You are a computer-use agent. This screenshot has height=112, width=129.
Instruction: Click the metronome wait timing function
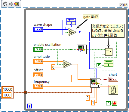point(113,90)
